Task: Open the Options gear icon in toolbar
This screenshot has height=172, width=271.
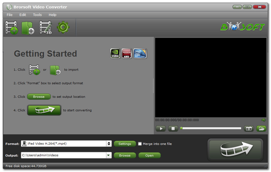Action: [63, 27]
